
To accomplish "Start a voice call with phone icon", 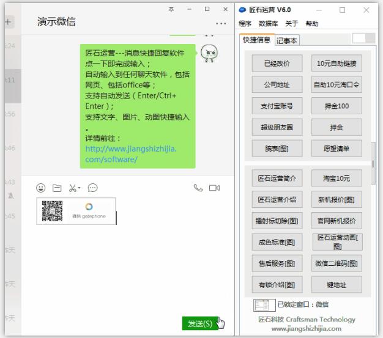I will tap(198, 188).
